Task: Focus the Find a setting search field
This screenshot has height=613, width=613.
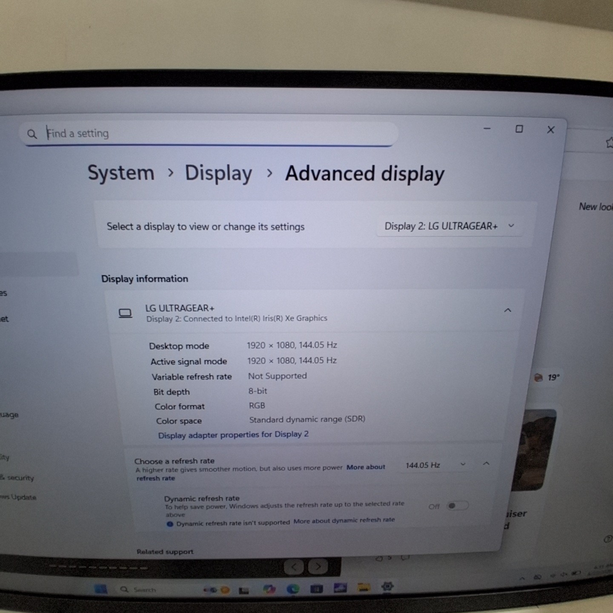Action: click(209, 134)
